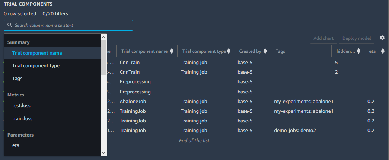The width and height of the screenshot is (389, 160).
Task: Click the Add chart button
Action: point(323,38)
